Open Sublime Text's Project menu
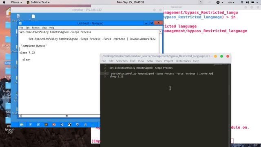This screenshot has width=261, height=147. [x=168, y=61]
